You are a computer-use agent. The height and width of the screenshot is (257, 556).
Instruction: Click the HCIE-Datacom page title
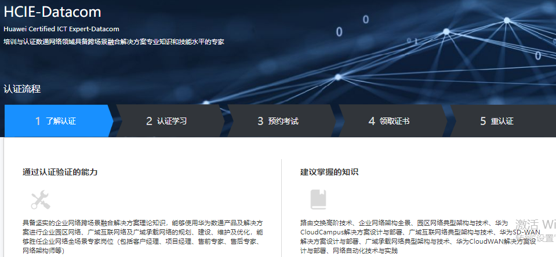[52, 12]
